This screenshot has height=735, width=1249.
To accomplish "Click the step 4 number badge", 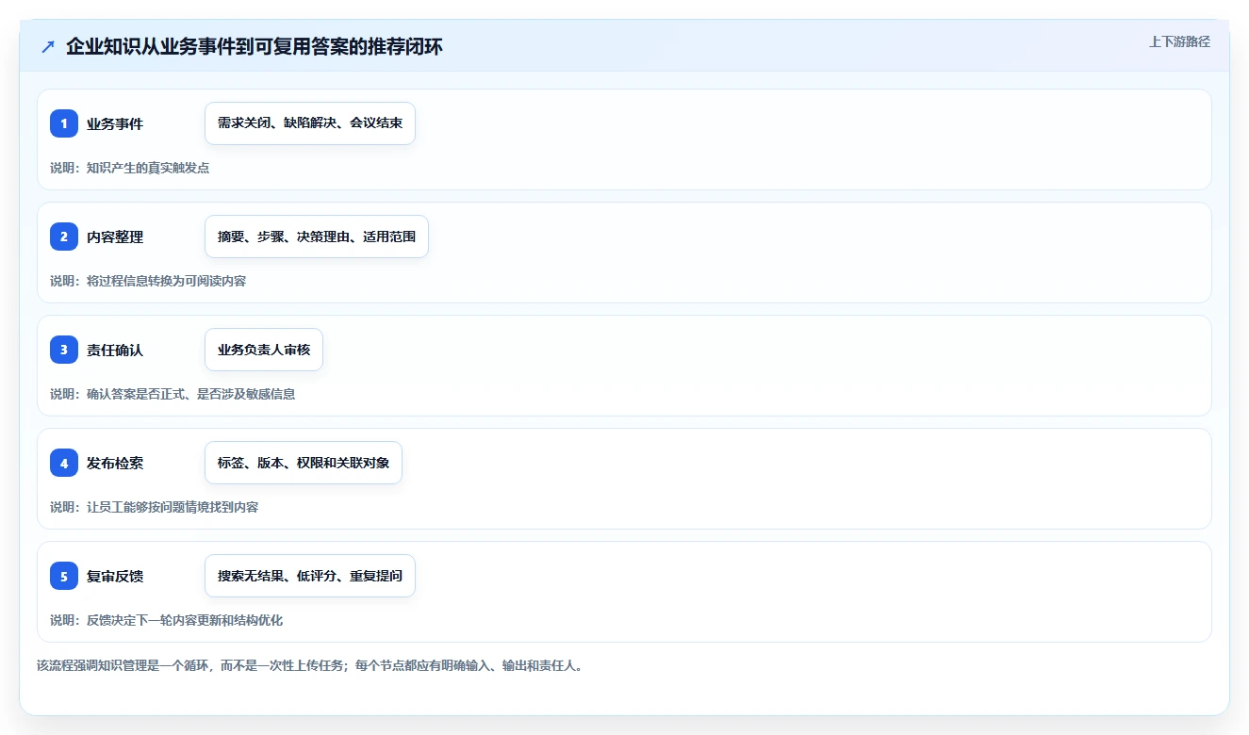I will [64, 463].
